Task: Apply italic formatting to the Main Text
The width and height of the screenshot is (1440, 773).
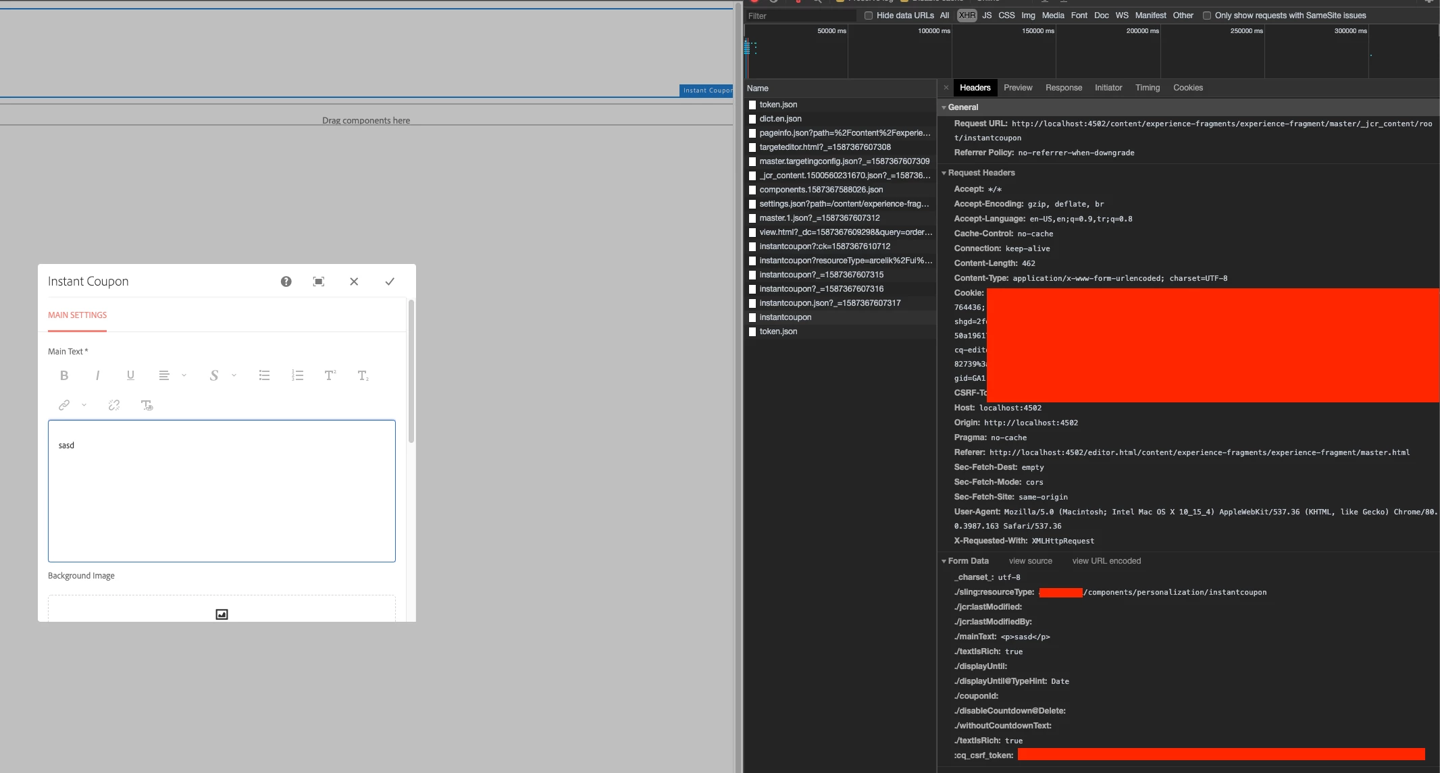Action: tap(97, 375)
